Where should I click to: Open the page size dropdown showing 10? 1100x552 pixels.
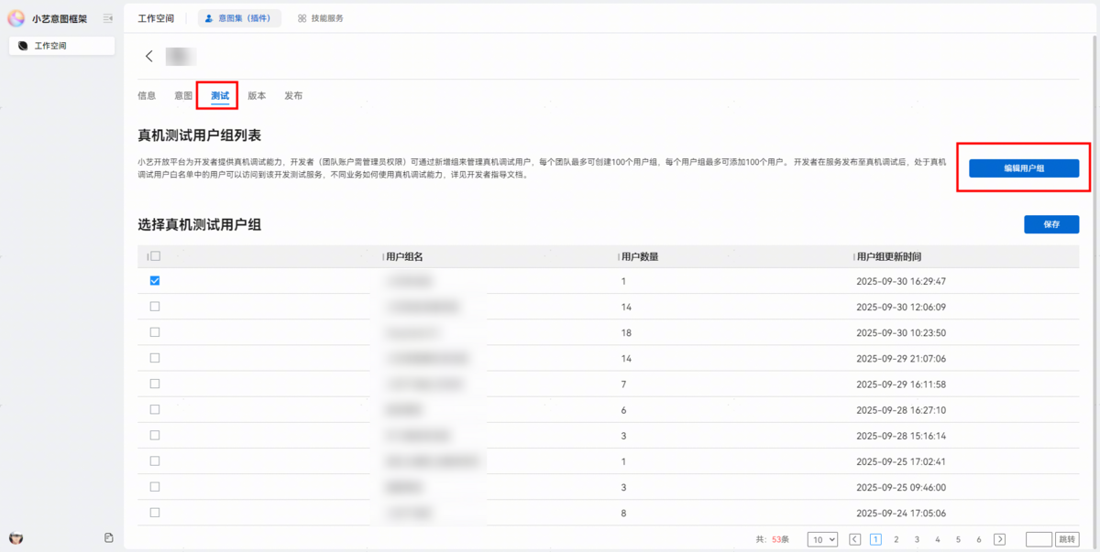822,539
